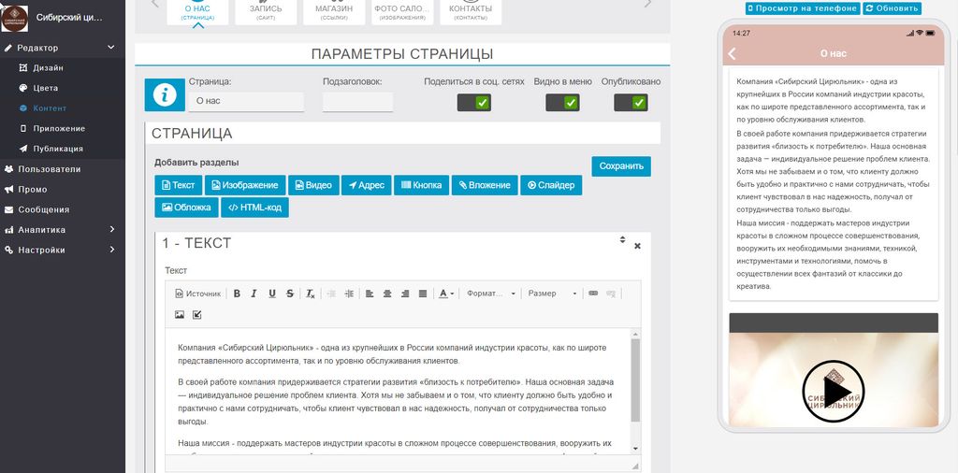Switch to the Магазин page tab
Image resolution: width=958 pixels, height=473 pixels.
(334, 11)
